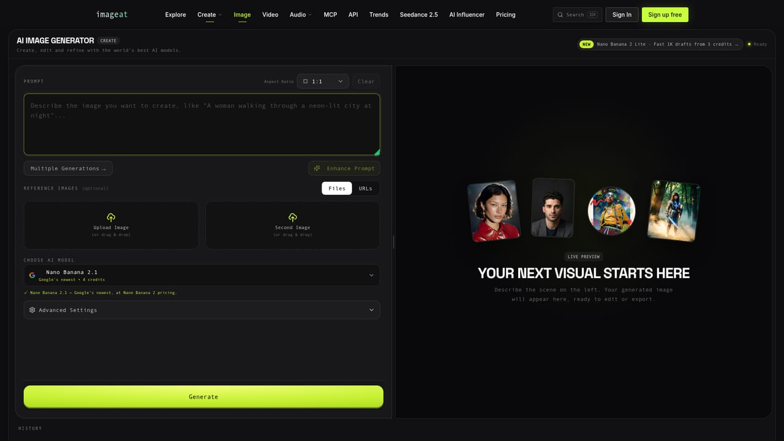Click the green Ready status dot
Image resolution: width=784 pixels, height=441 pixels.
[x=749, y=44]
